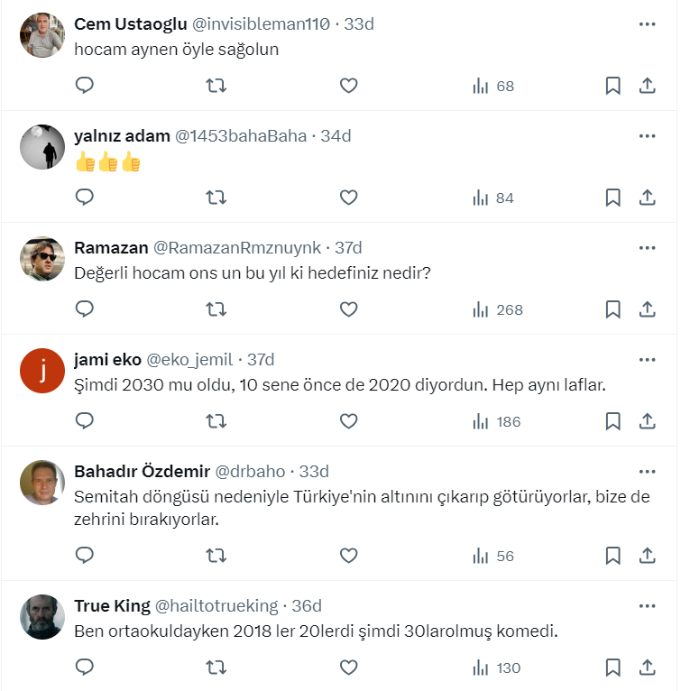This screenshot has width=681, height=691.
Task: Bookmark Cem Ustaoglu's tweet
Action: click(x=612, y=86)
